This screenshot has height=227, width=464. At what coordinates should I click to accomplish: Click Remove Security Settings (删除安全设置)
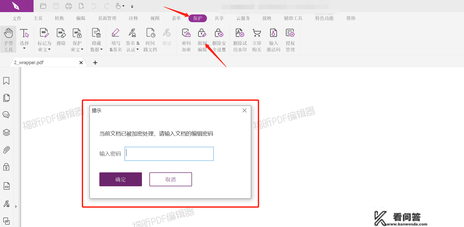219,40
